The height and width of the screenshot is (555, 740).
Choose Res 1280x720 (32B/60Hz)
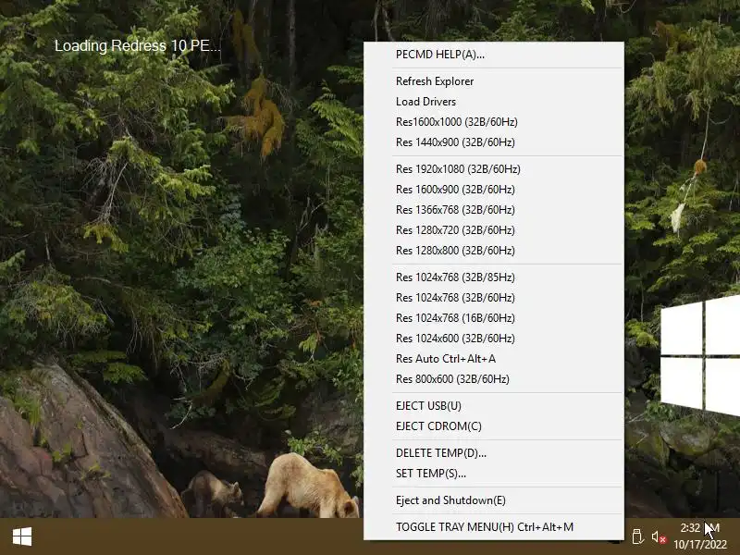494,229
